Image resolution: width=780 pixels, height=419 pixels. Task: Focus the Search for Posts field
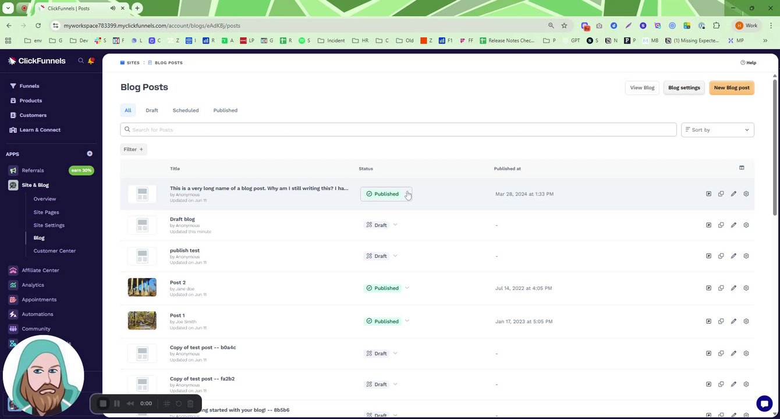[x=398, y=130]
